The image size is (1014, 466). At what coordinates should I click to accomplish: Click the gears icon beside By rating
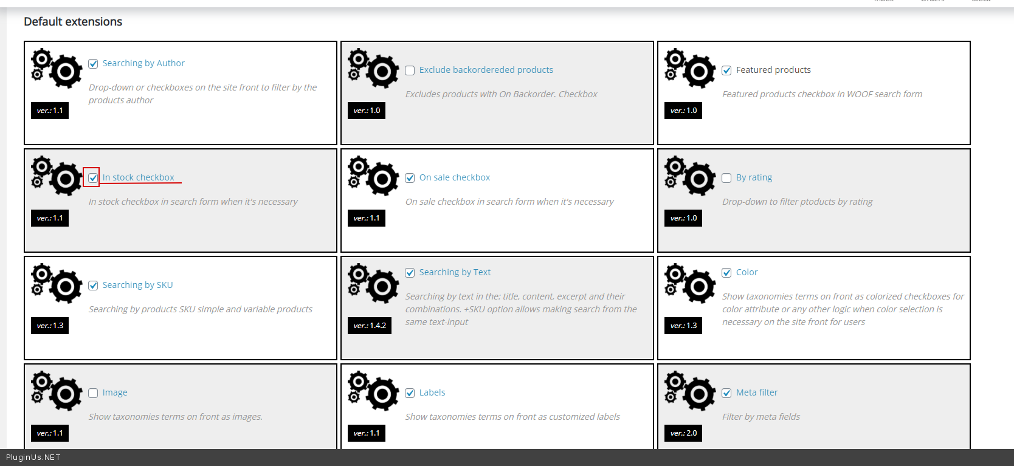pos(690,176)
